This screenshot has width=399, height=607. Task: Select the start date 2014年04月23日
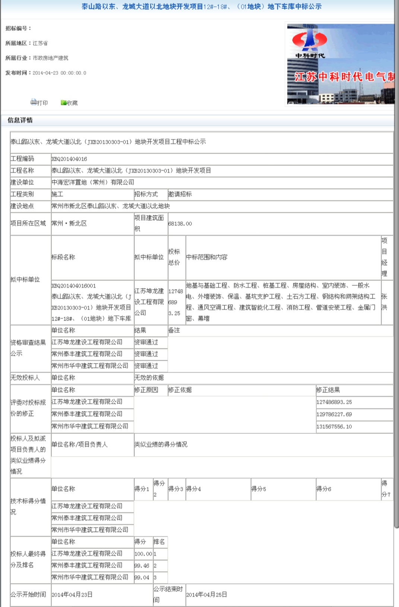(x=72, y=595)
